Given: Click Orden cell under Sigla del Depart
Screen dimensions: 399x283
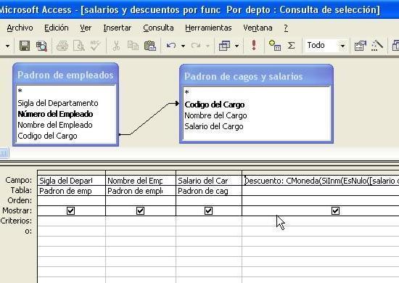Looking at the screenshot, I should tap(71, 201).
